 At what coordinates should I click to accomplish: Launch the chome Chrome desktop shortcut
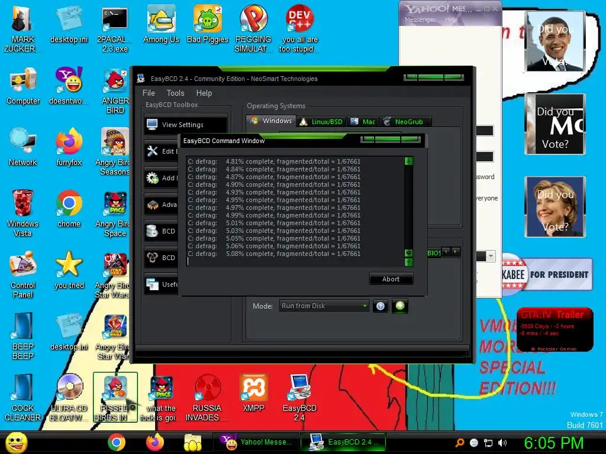[x=69, y=209]
